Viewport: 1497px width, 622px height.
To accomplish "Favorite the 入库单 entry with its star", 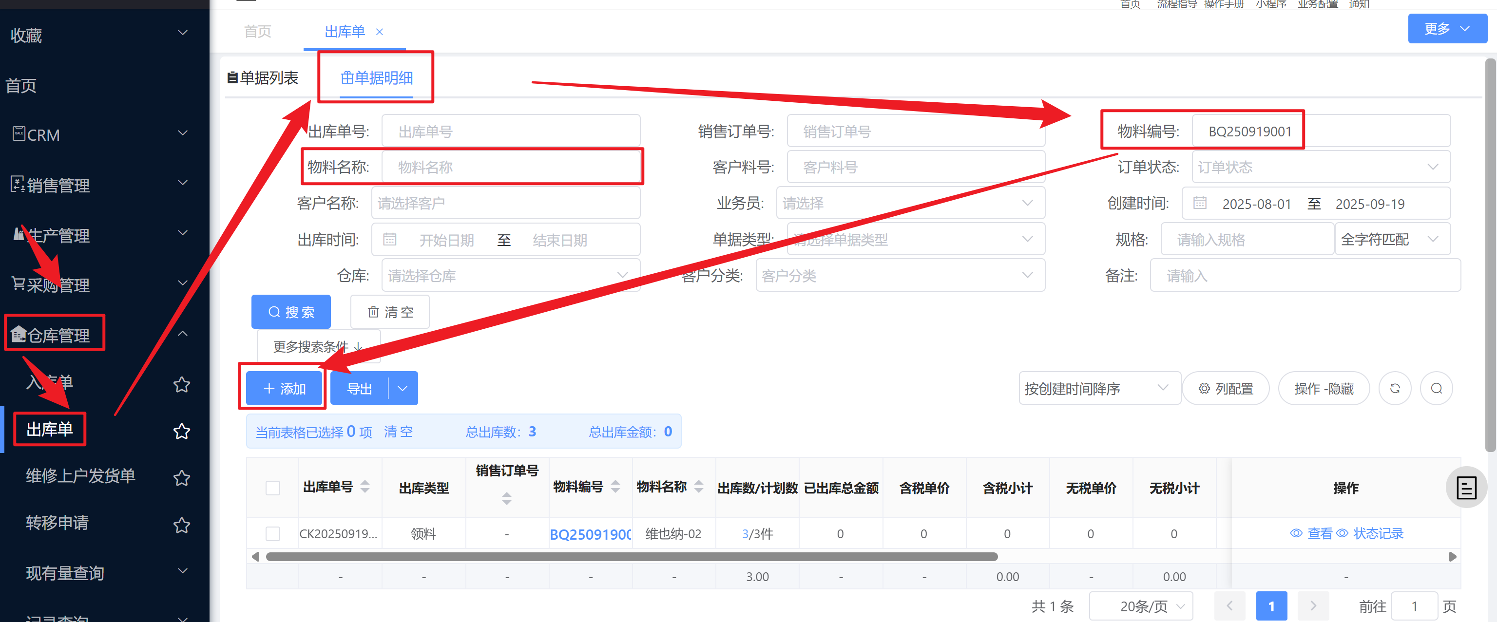I will click(182, 384).
